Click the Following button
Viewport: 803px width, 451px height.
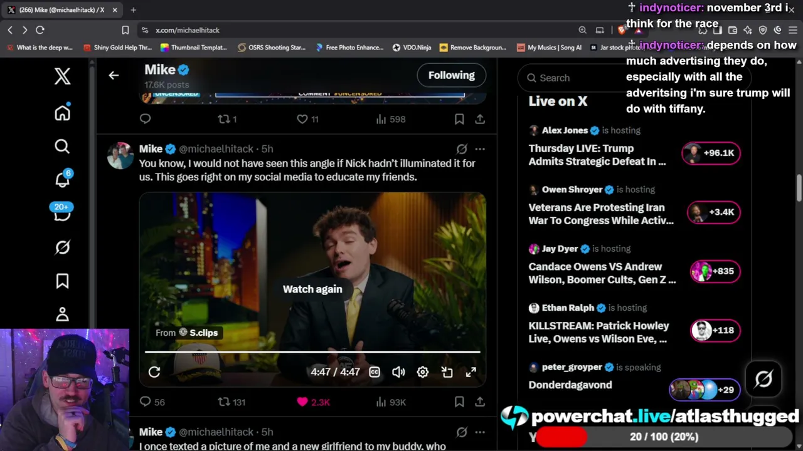(452, 75)
